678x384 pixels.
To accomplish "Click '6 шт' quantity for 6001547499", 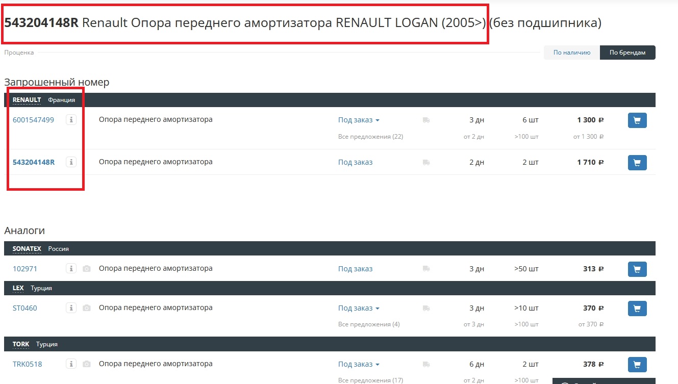I will pyautogui.click(x=531, y=120).
